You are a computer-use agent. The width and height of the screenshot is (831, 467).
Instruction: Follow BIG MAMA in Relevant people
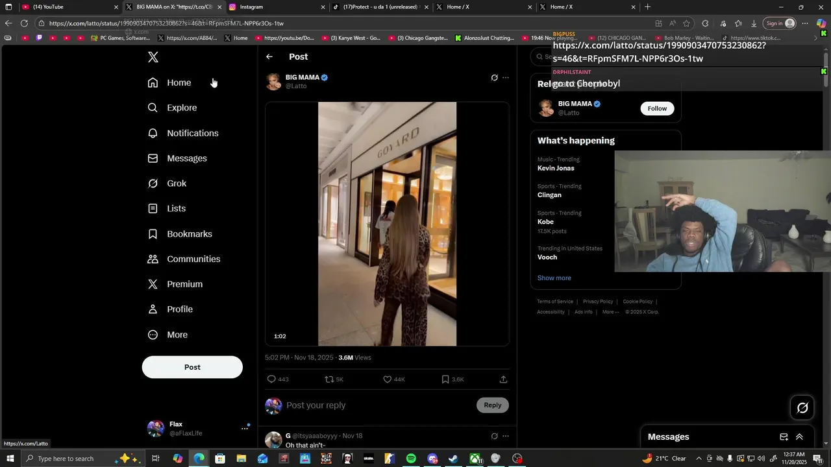point(657,108)
